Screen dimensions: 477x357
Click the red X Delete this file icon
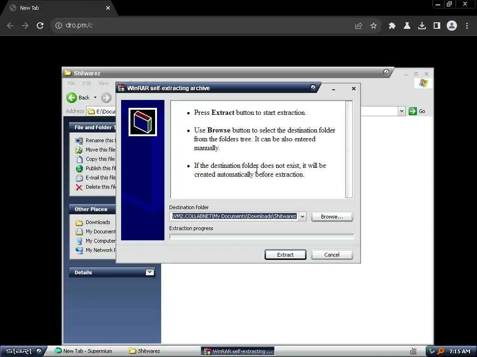coord(79,187)
